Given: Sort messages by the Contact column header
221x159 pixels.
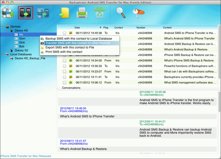Looking at the screenshot, I should click(x=119, y=28).
